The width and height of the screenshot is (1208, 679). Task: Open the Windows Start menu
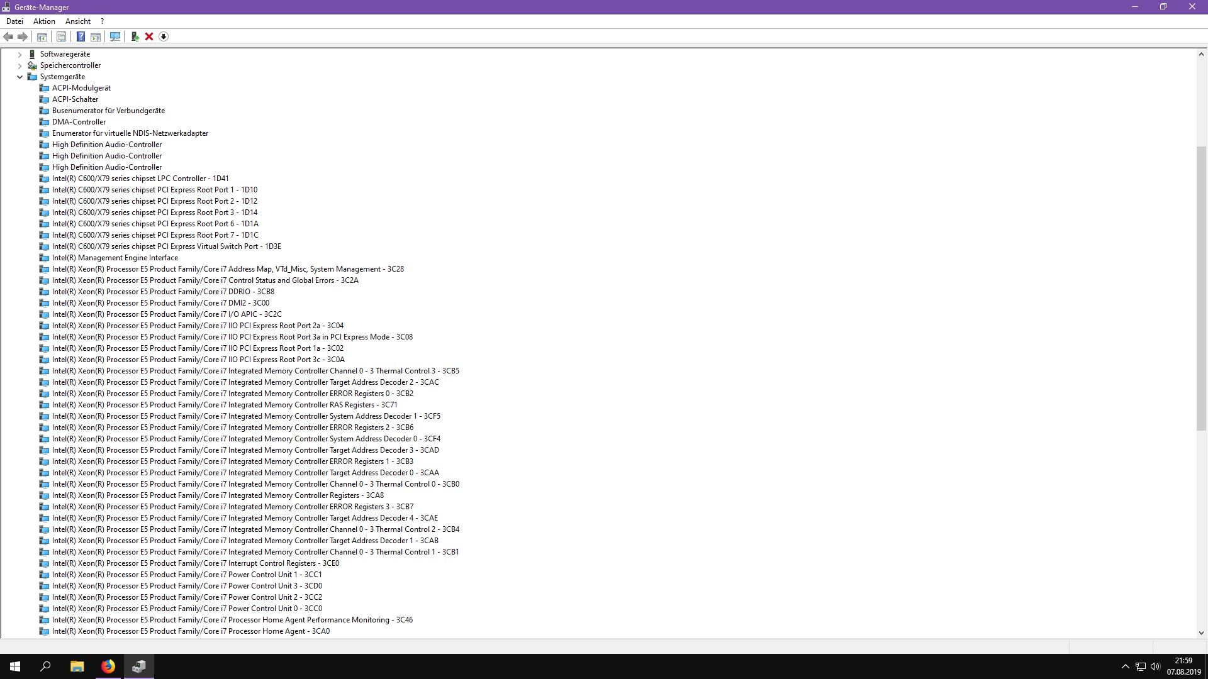[15, 666]
